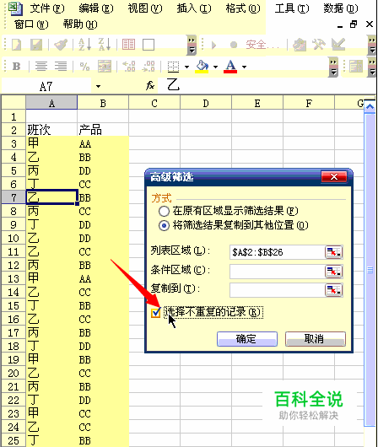Screen dimensions: 378x447
Task: Click range selector for 条件区域
Action: 333,272
